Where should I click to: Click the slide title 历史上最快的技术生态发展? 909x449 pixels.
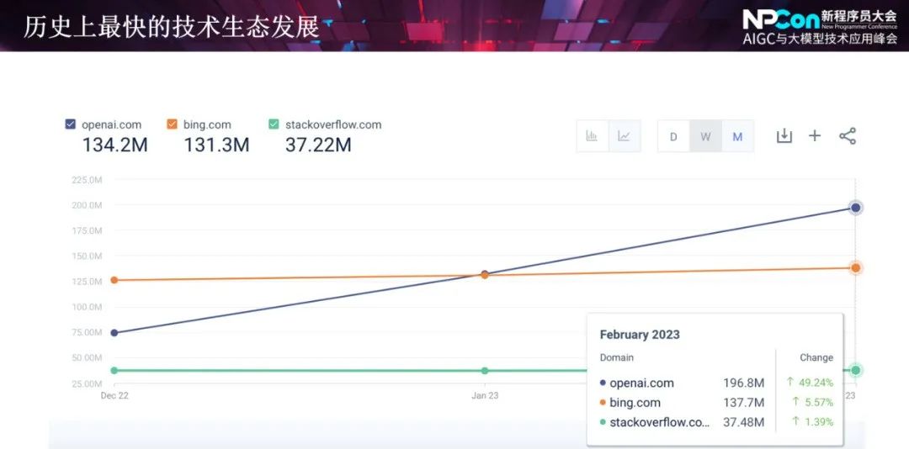pos(172,27)
